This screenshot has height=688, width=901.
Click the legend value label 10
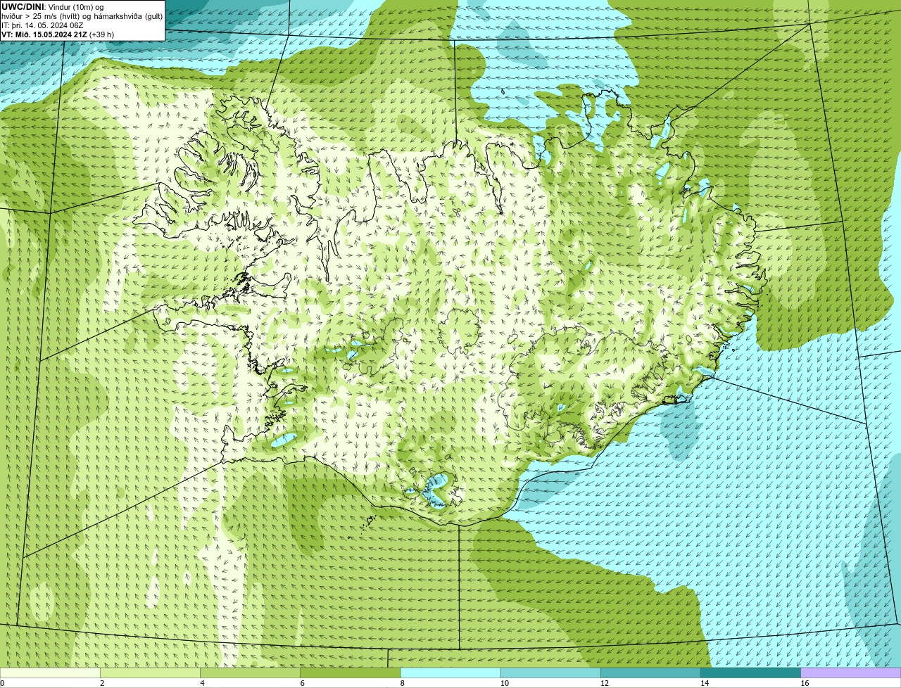coord(505,683)
